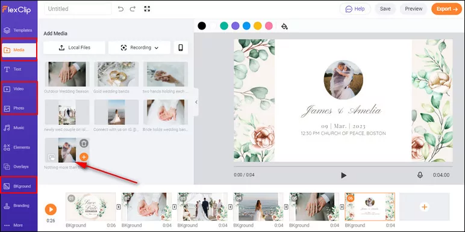Select the black color swatch
465x232 pixels.
(x=202, y=26)
